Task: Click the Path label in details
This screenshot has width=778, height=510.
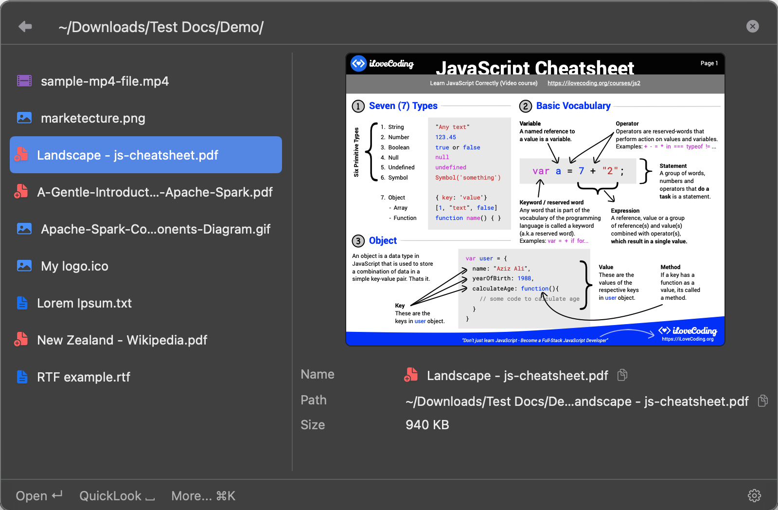Action: 314,400
